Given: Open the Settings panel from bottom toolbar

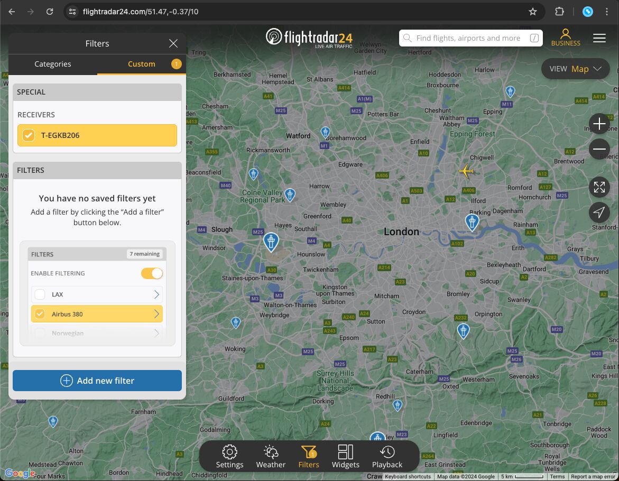Looking at the screenshot, I should pos(229,456).
